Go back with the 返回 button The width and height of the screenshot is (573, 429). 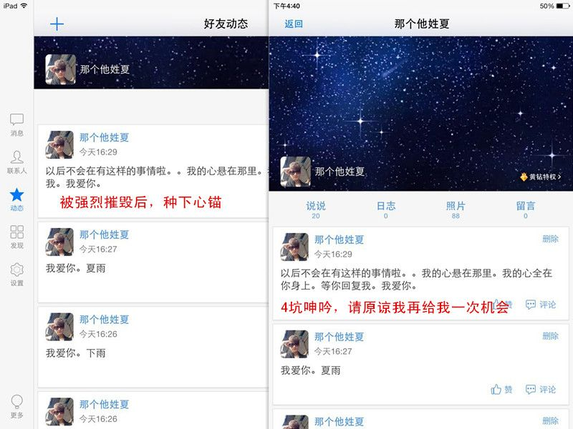(294, 24)
